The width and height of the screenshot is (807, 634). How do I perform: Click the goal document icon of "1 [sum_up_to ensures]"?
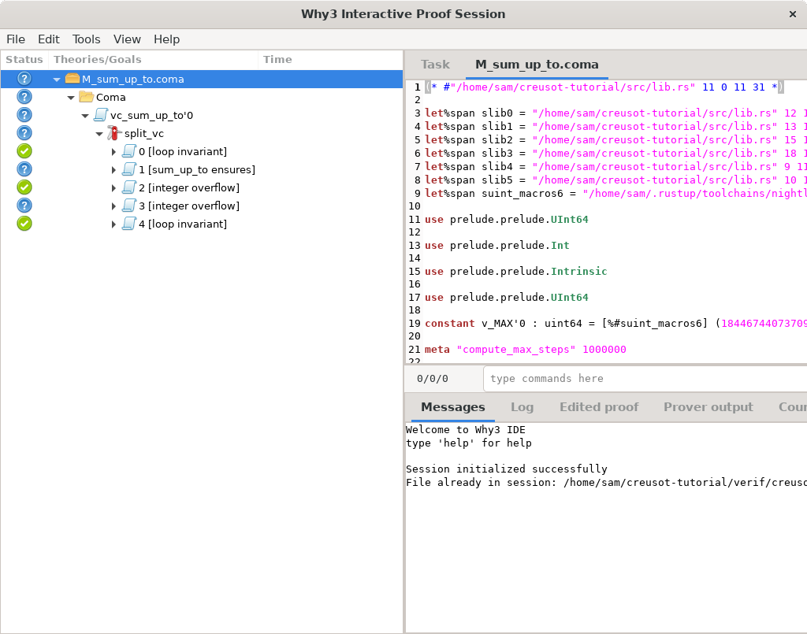[128, 169]
